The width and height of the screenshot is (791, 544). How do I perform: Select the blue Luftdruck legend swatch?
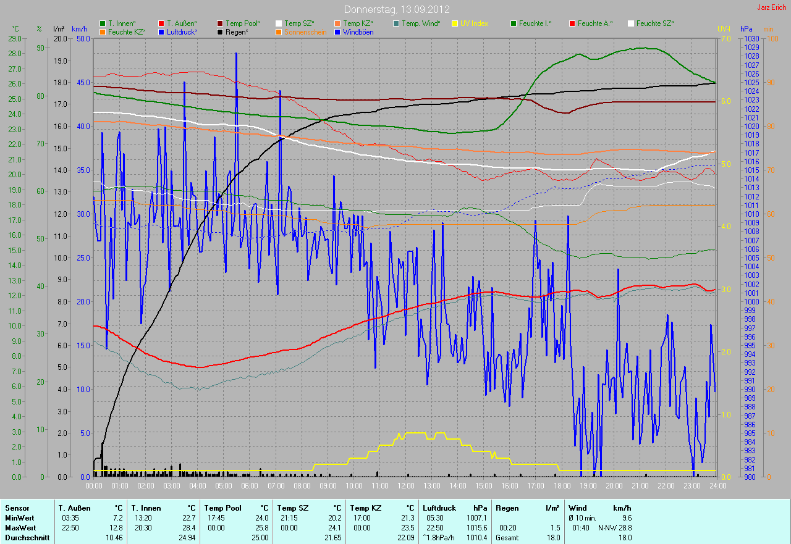coord(161,31)
